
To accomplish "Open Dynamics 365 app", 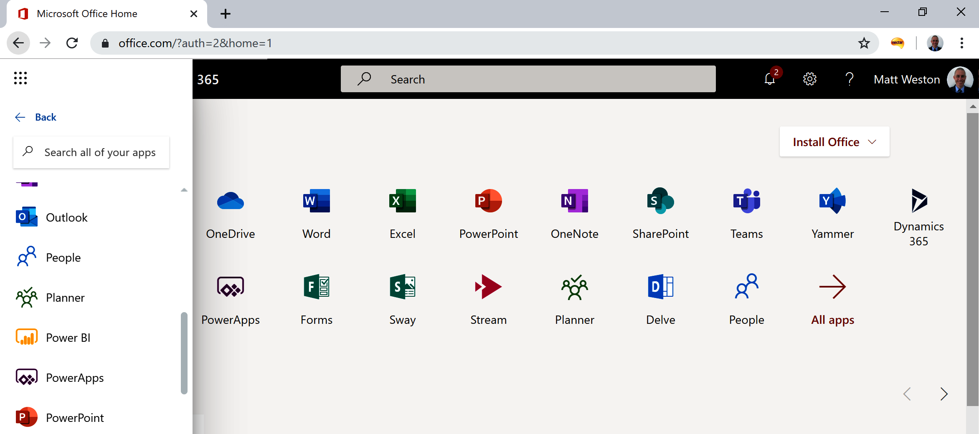I will click(x=919, y=218).
